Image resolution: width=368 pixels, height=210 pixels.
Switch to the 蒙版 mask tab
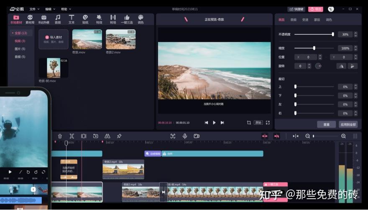[x=317, y=20]
